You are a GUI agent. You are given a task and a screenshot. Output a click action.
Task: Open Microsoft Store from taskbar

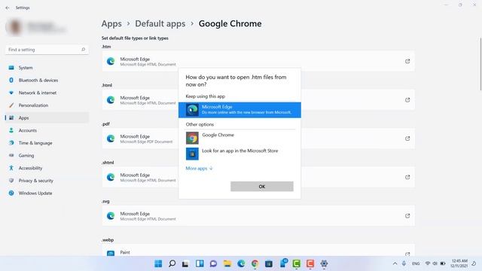tap(269, 263)
